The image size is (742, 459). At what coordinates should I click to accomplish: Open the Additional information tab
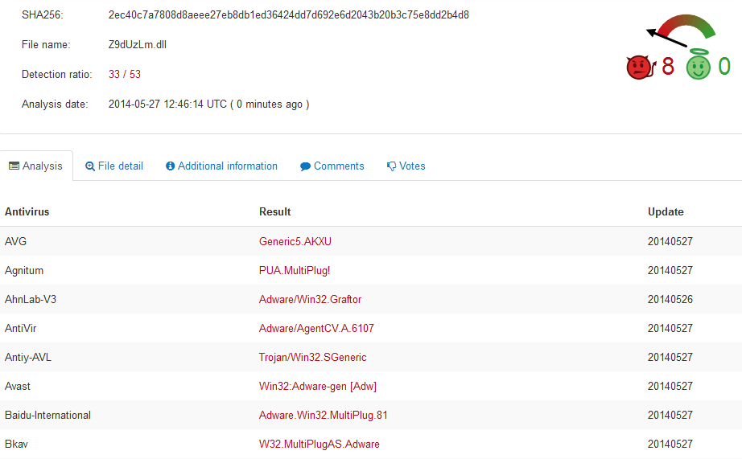click(x=221, y=166)
